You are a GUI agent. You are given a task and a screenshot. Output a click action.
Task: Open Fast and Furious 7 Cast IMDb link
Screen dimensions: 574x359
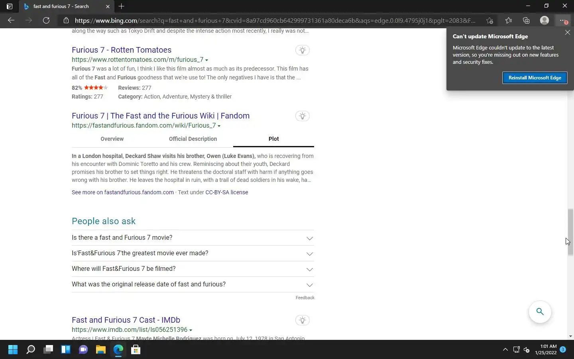pos(126,320)
